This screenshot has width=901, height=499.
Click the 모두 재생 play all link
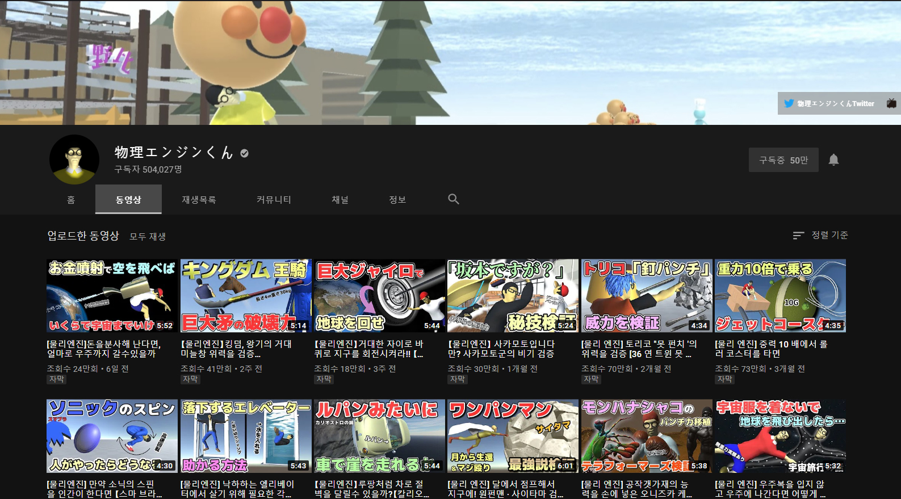148,237
